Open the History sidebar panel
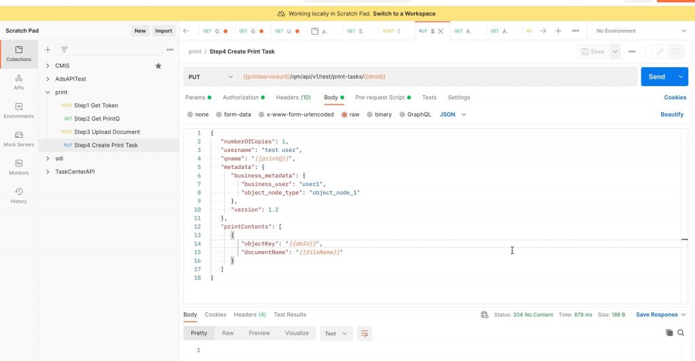Image resolution: width=695 pixels, height=361 pixels. tap(18, 196)
